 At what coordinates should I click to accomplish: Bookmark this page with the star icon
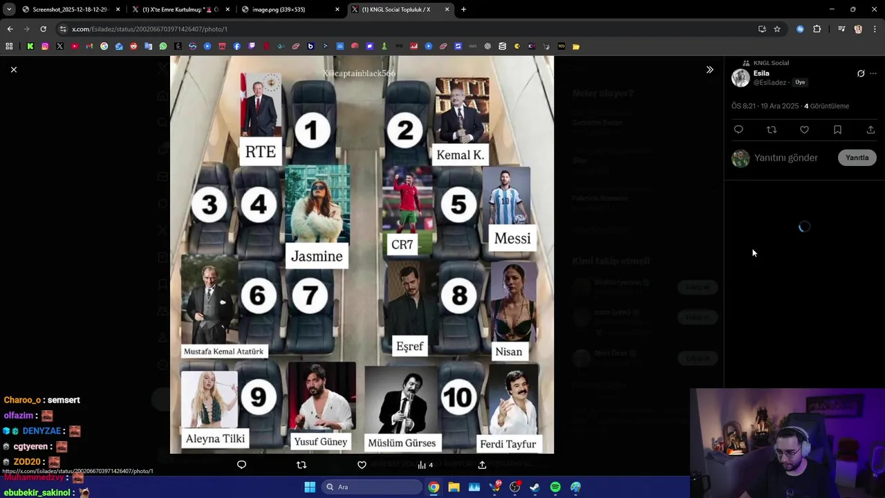click(777, 29)
